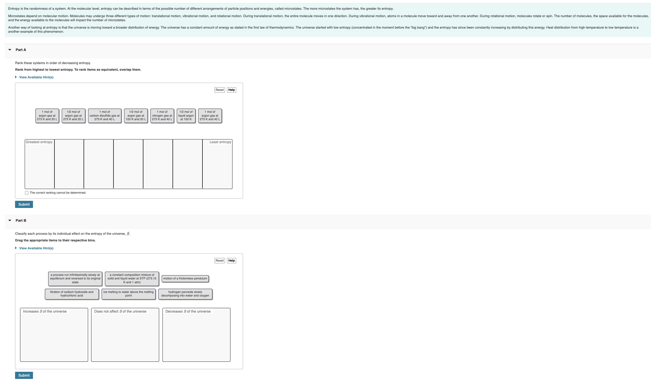Check 'The correct ranking cannot be determined'
The height and width of the screenshot is (383, 651).
point(27,193)
